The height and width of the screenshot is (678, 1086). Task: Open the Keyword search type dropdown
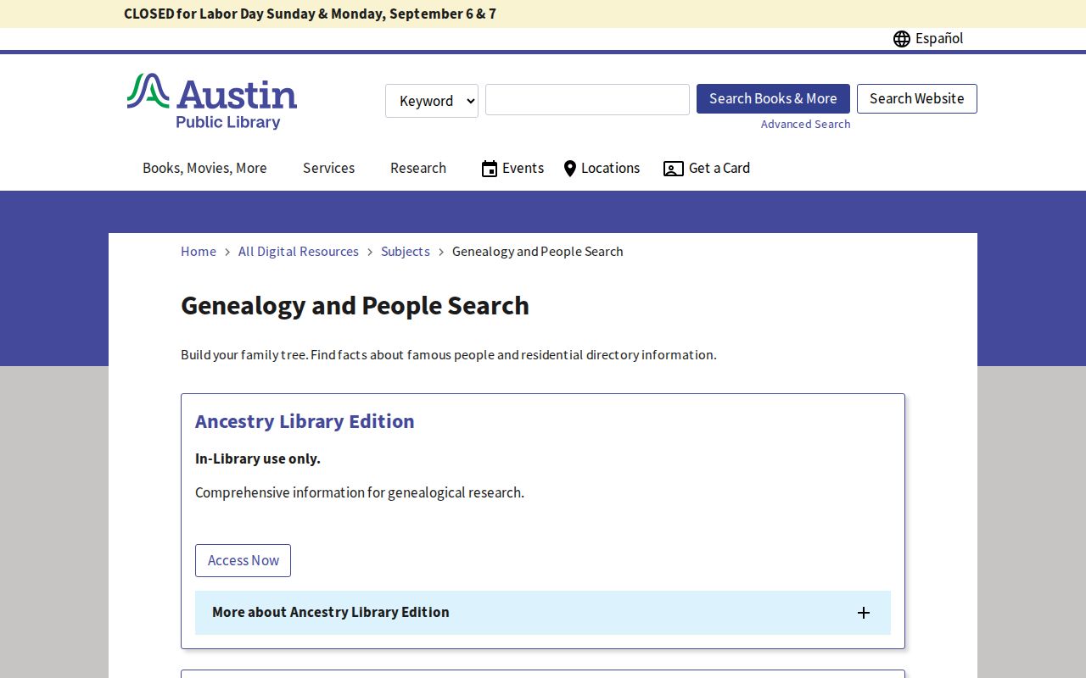[432, 101]
